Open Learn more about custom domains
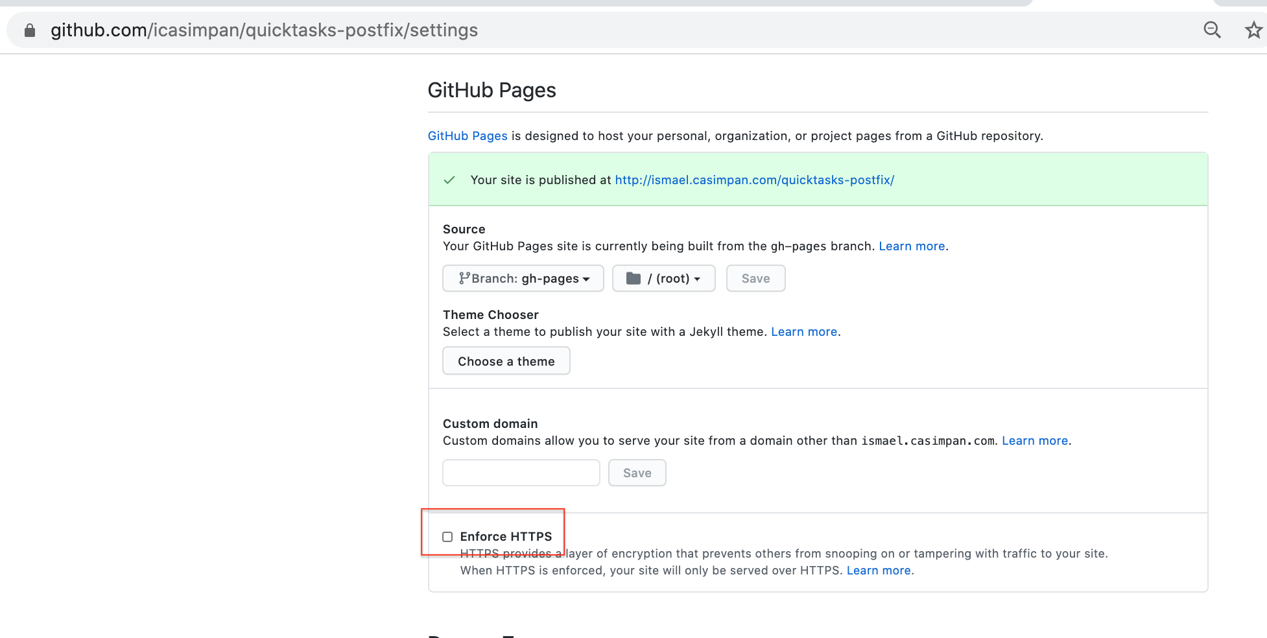1267x638 pixels. (x=1034, y=440)
